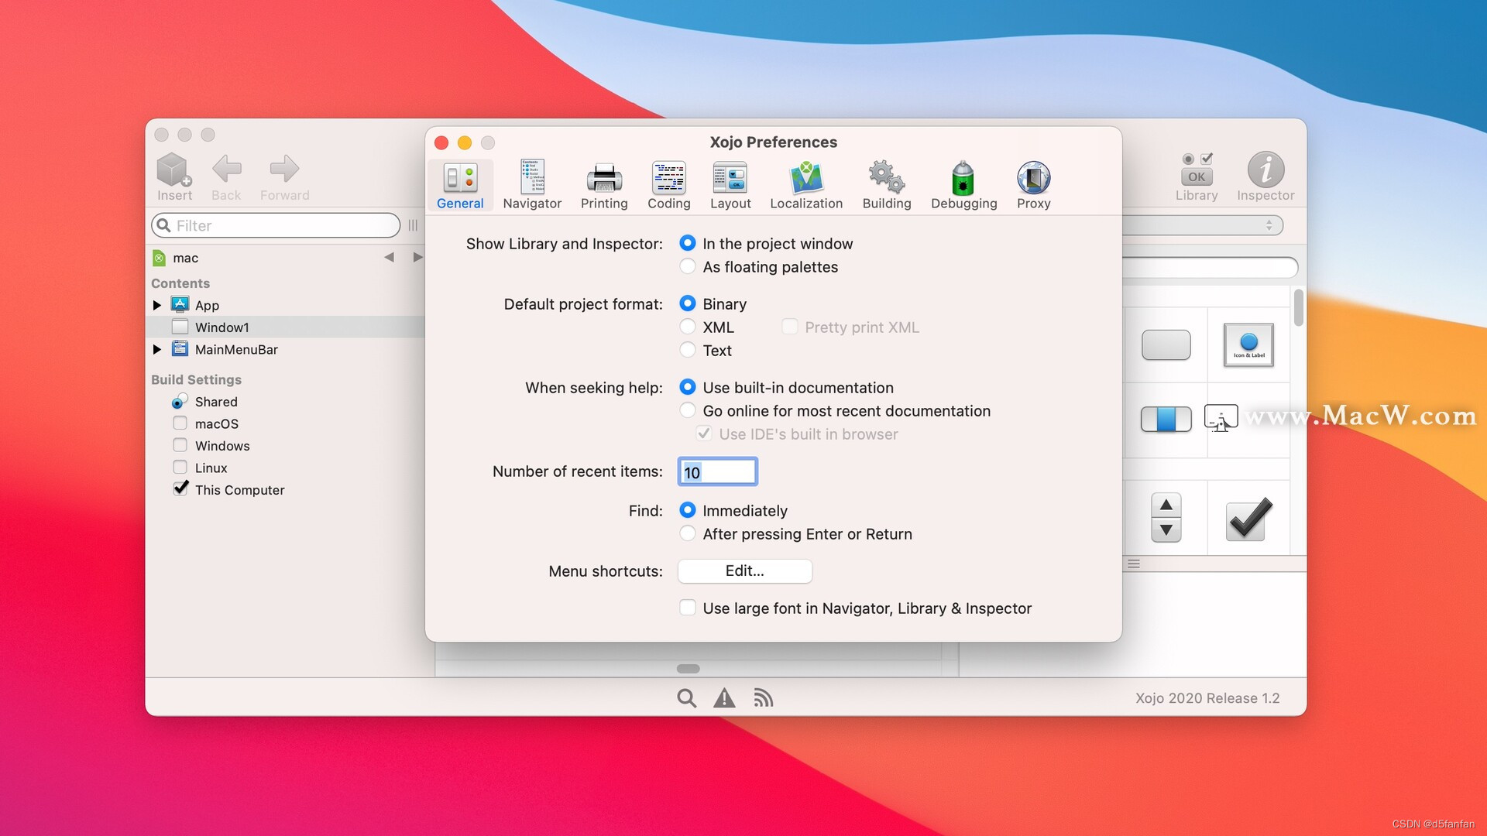Expand the MainMenuBar item in navigator
The width and height of the screenshot is (1487, 836).
[x=156, y=349]
